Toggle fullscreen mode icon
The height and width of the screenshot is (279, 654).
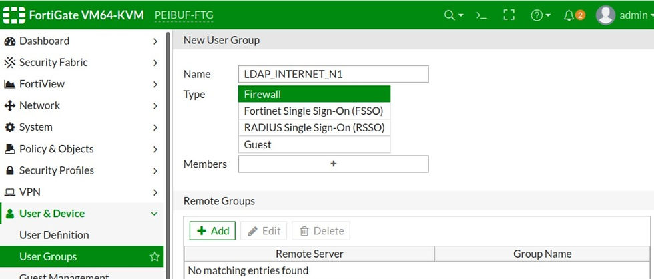[509, 15]
